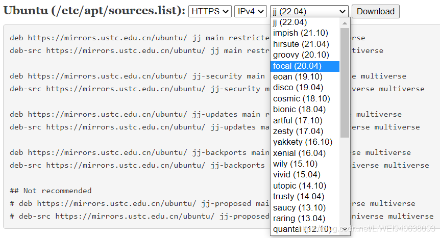Image resolution: width=440 pixels, height=238 pixels.
Task: Choose wily (15.10) entry
Action: point(305,164)
